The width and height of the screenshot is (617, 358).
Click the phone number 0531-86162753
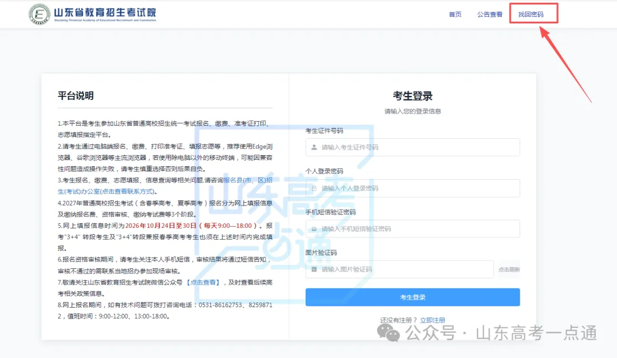(x=220, y=305)
